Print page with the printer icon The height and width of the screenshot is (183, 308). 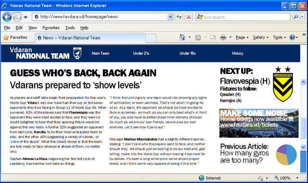(223, 37)
